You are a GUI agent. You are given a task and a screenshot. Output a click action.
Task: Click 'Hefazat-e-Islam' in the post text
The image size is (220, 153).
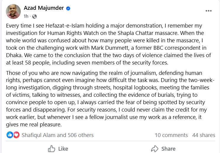[65, 26]
